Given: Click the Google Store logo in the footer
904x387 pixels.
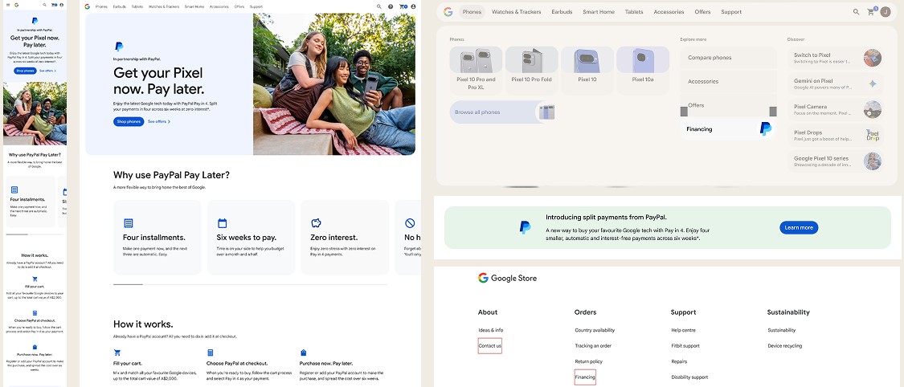Looking at the screenshot, I should point(507,278).
